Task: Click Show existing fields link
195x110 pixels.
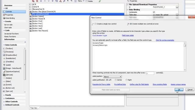Action: point(160,84)
